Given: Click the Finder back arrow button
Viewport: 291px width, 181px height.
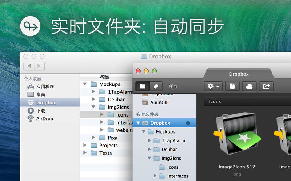Looking at the screenshot, I should pyautogui.click(x=29, y=66).
